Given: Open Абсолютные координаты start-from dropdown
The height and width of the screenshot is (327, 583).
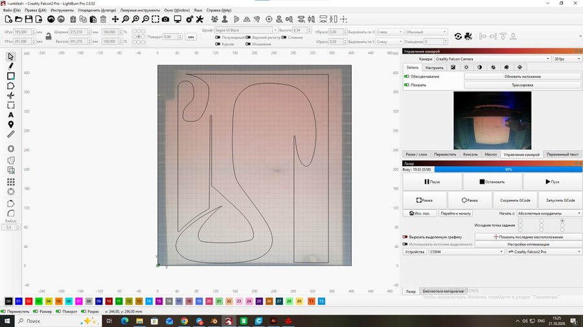Looking at the screenshot, I should tap(549, 213).
